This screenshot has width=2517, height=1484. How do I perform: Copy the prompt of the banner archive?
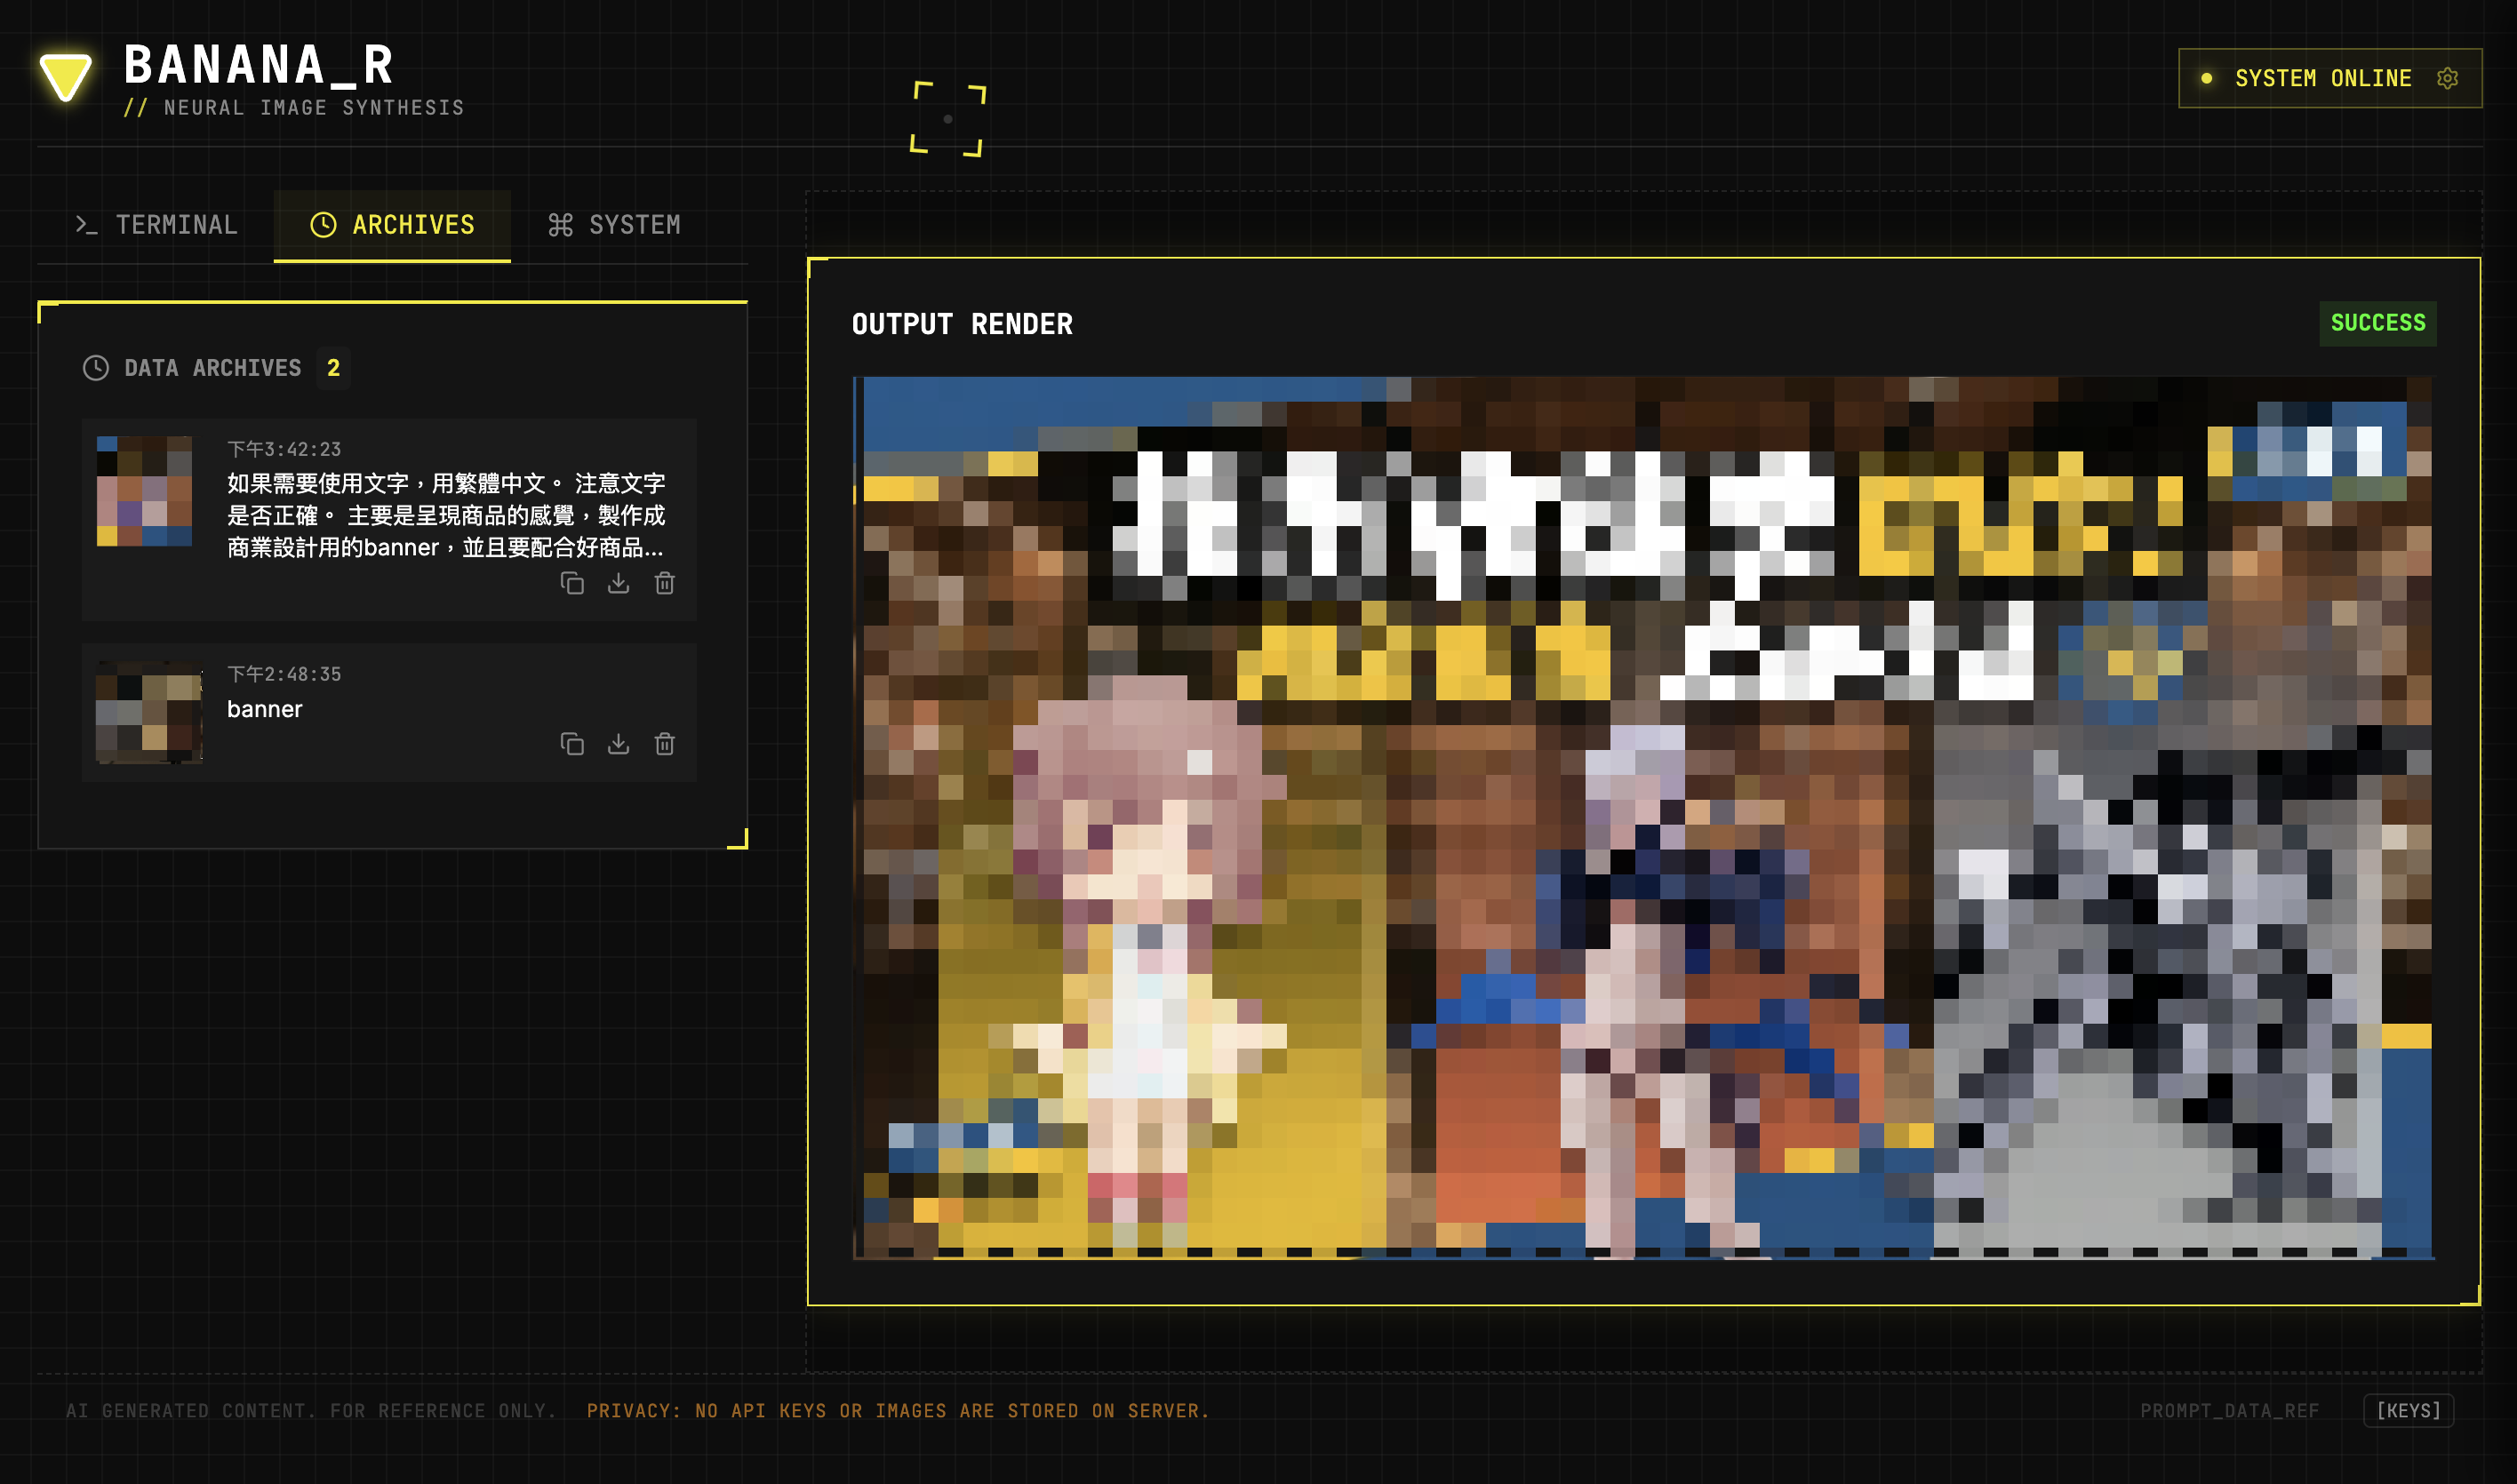coord(572,744)
